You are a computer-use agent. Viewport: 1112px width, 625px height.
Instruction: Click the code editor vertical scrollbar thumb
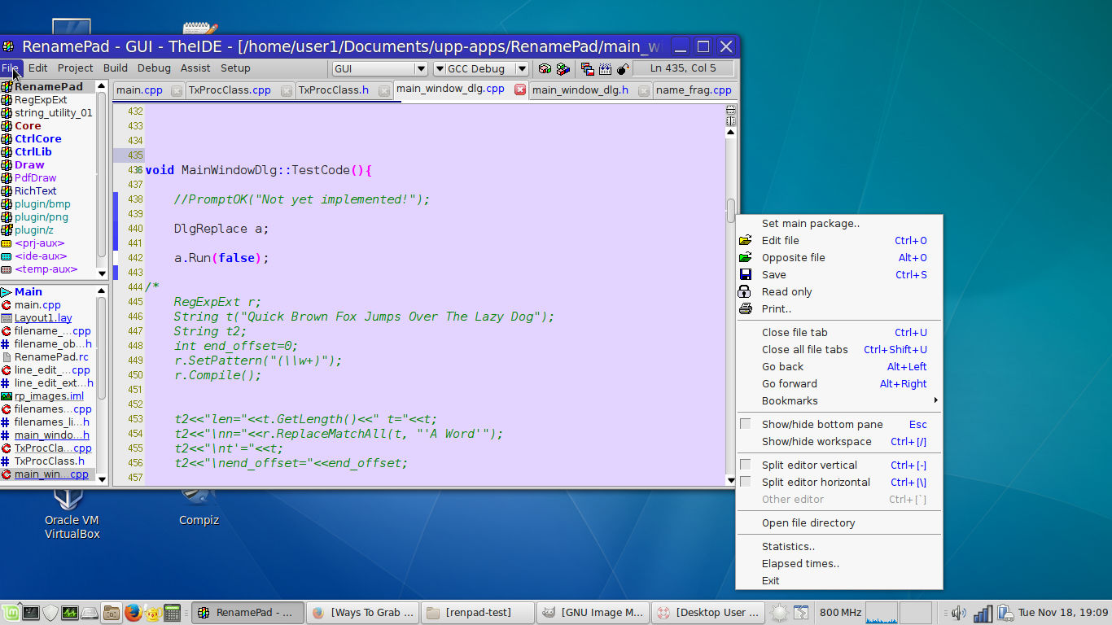[731, 210]
